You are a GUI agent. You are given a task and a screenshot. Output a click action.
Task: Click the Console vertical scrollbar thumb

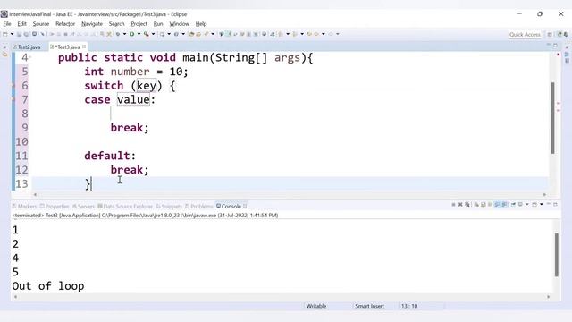tap(556, 255)
